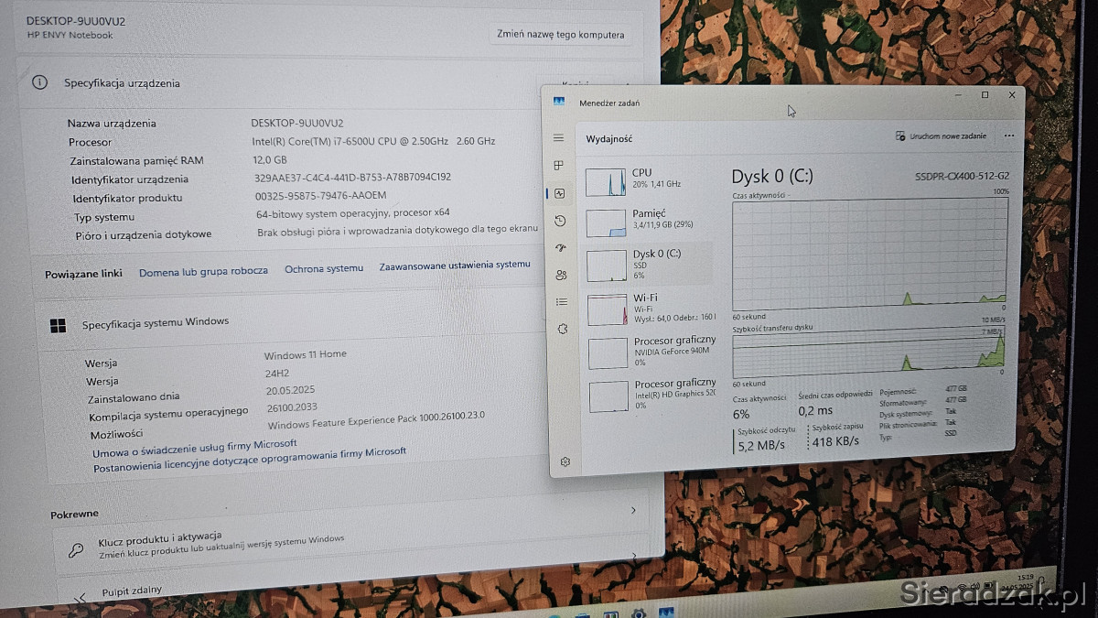Click the OS build 26100.2033 value
This screenshot has width=1098, height=618.
(x=292, y=407)
